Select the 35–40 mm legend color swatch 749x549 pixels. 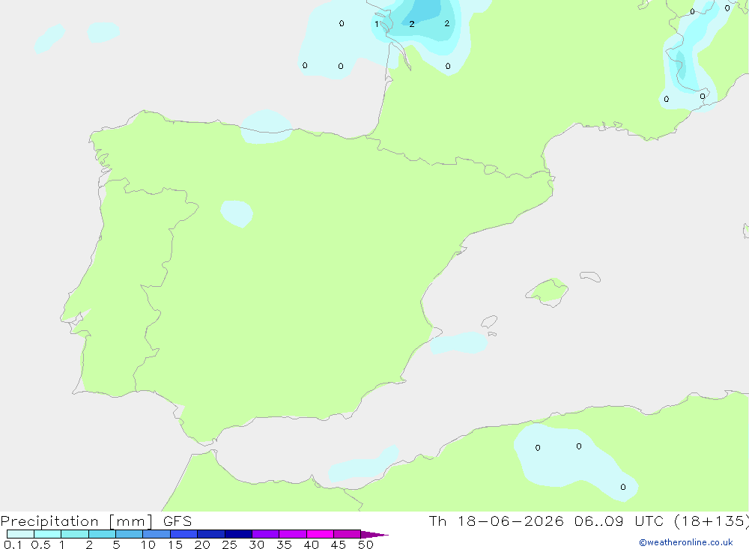coord(293,534)
